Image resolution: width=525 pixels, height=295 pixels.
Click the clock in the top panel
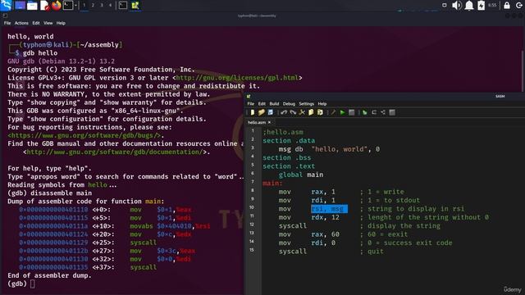pyautogui.click(x=492, y=6)
